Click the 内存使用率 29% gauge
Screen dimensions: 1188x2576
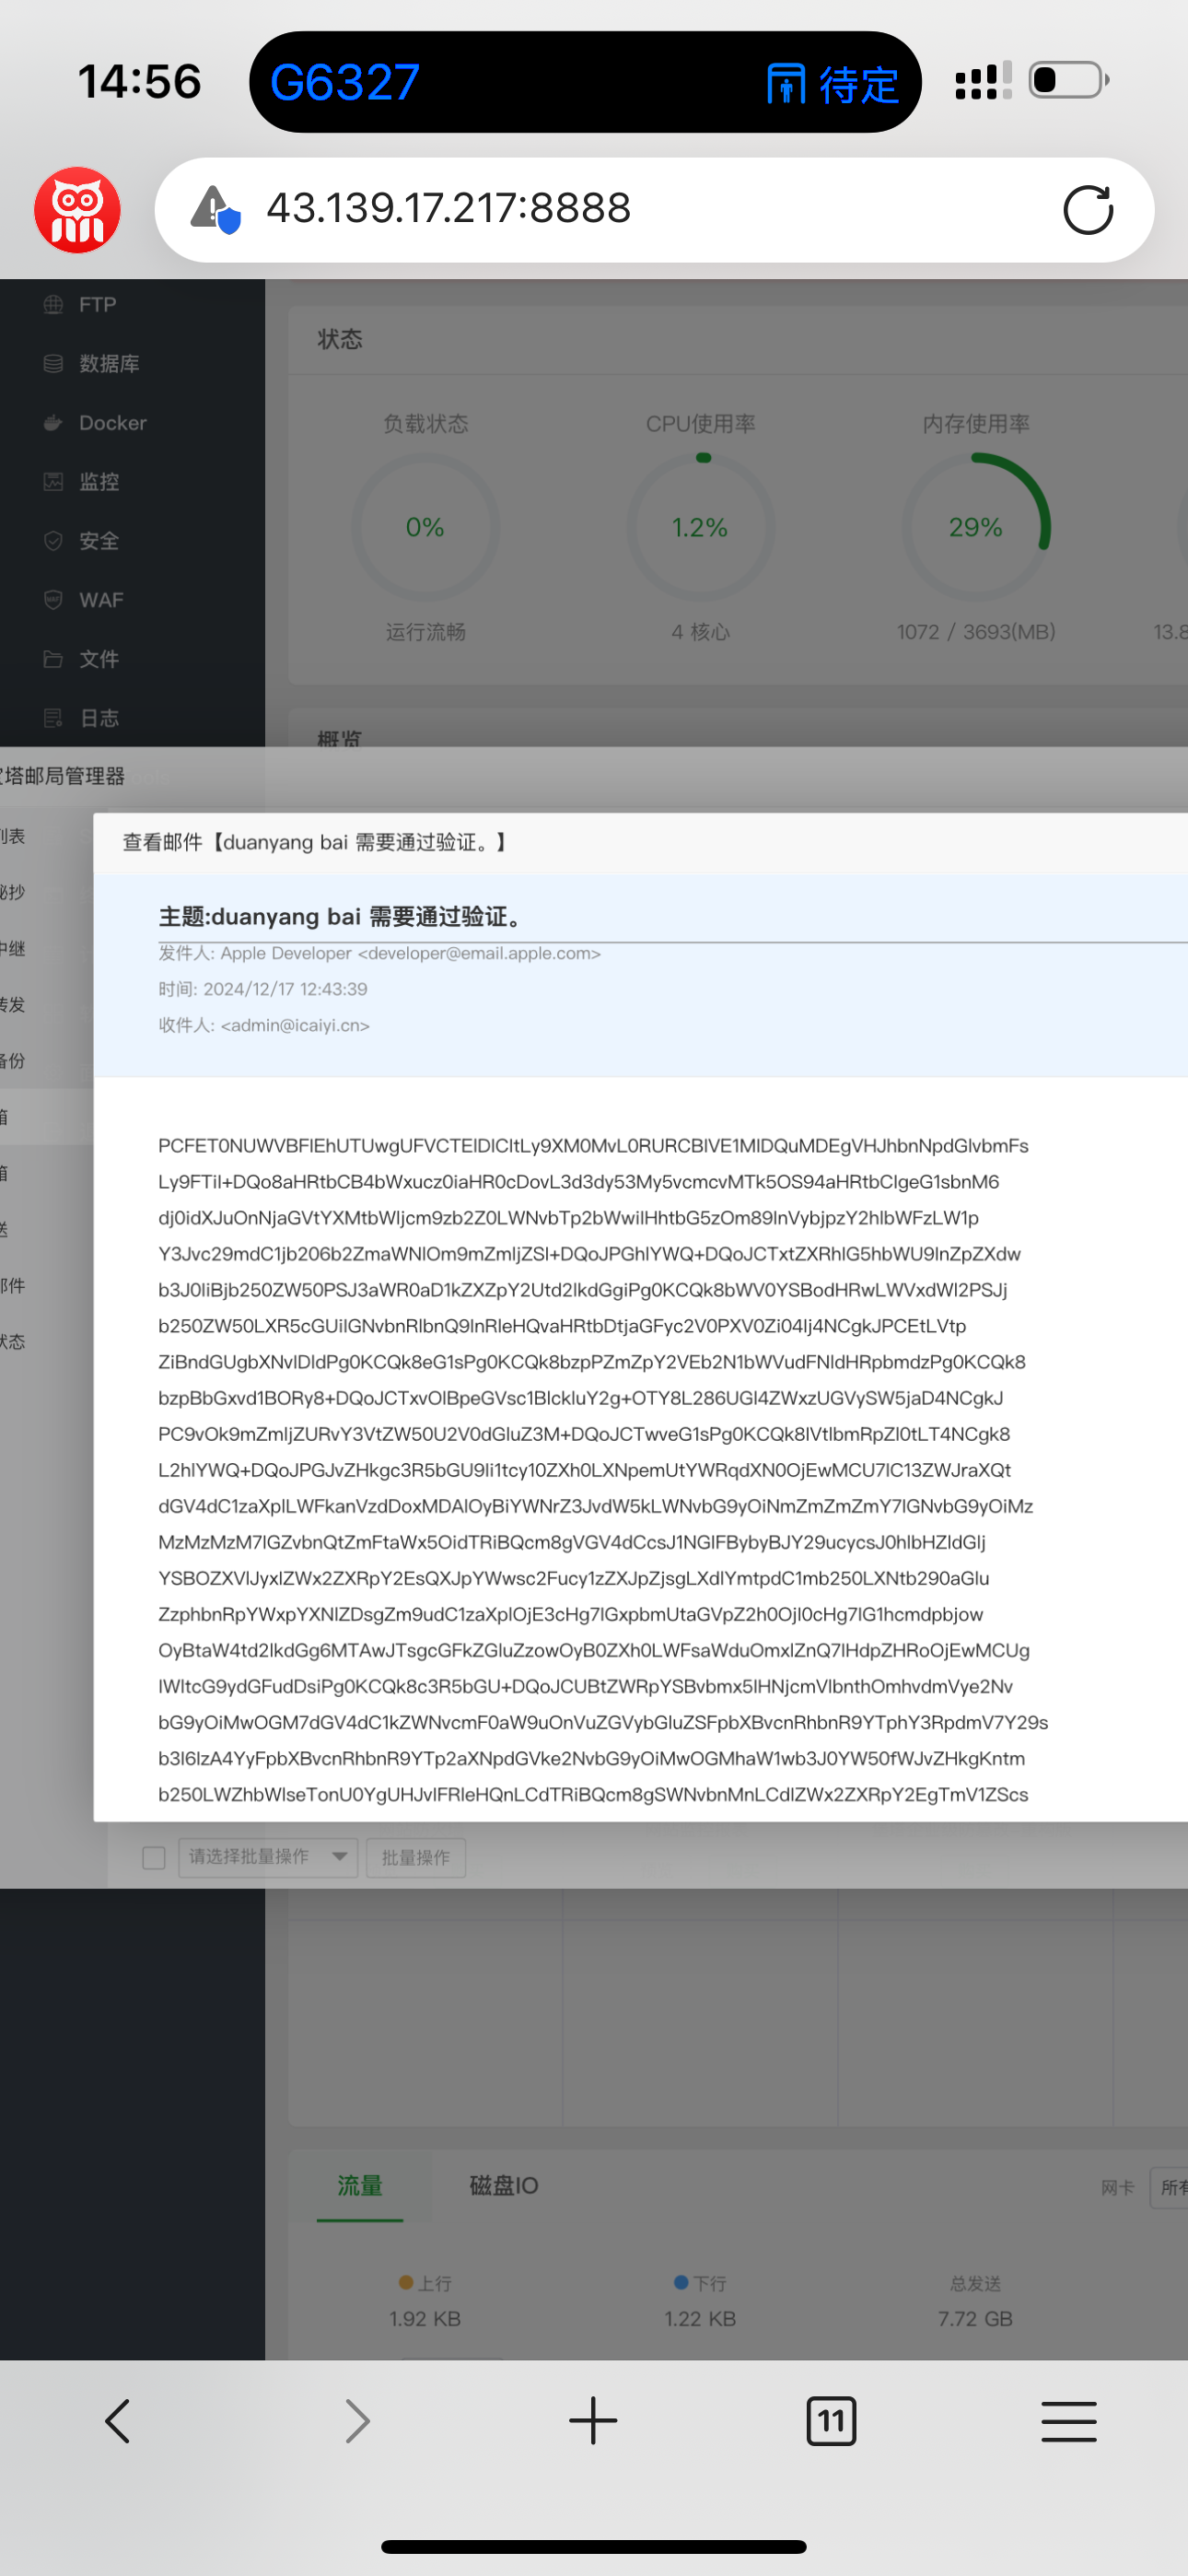coord(976,528)
